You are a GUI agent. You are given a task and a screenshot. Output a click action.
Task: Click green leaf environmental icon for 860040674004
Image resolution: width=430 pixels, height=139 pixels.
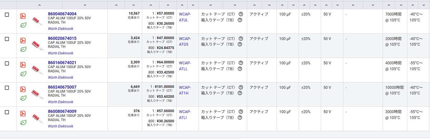click(23, 25)
